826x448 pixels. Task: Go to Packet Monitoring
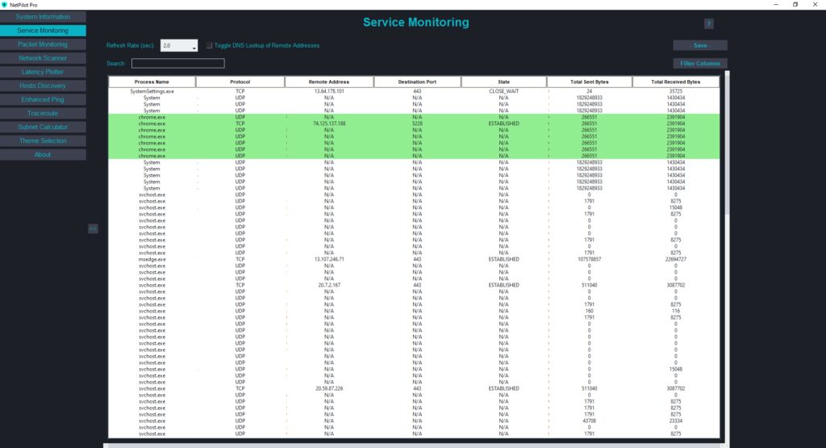click(x=43, y=44)
